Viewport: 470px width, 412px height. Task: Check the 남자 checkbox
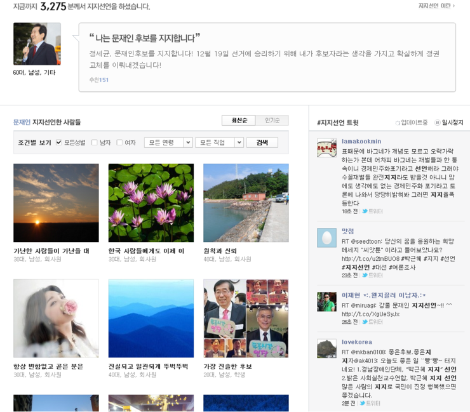click(x=95, y=142)
